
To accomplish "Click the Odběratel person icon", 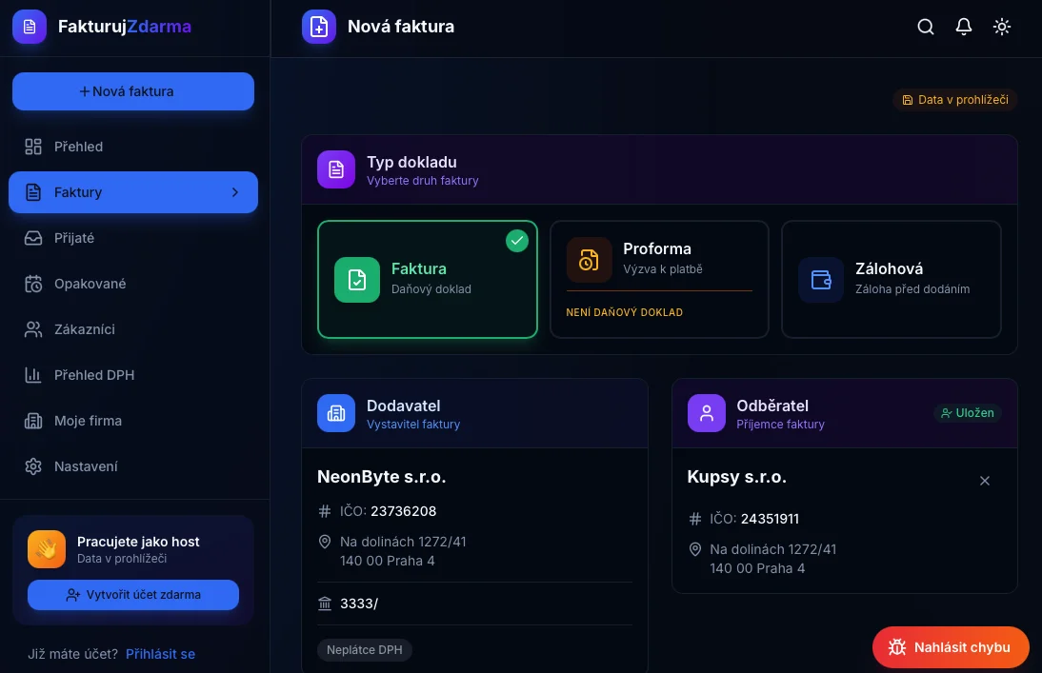I will coord(706,413).
